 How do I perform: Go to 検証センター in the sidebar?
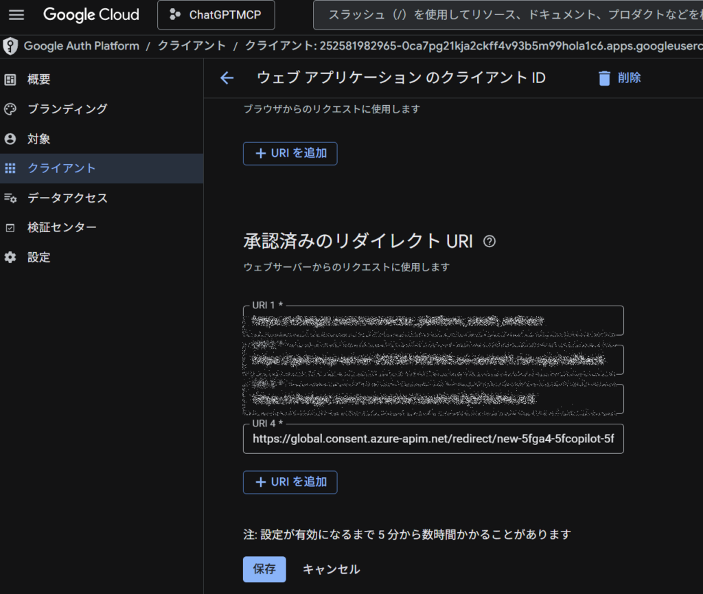(x=62, y=228)
